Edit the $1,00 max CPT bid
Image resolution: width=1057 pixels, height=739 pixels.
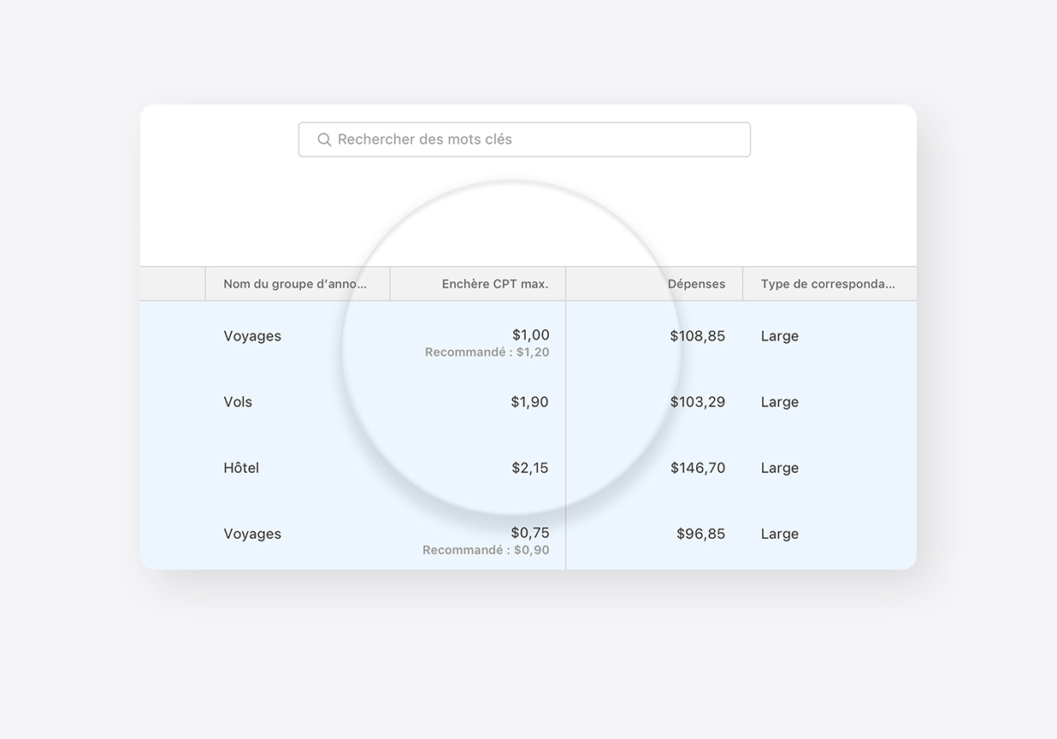coord(530,334)
